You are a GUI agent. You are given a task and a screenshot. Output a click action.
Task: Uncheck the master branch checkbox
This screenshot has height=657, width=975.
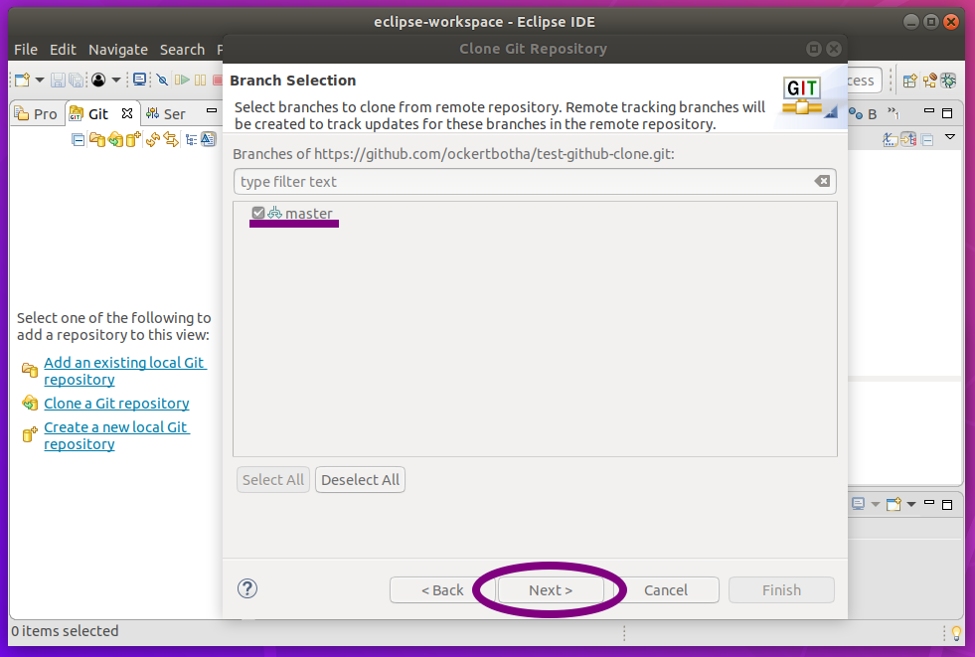pyautogui.click(x=258, y=213)
